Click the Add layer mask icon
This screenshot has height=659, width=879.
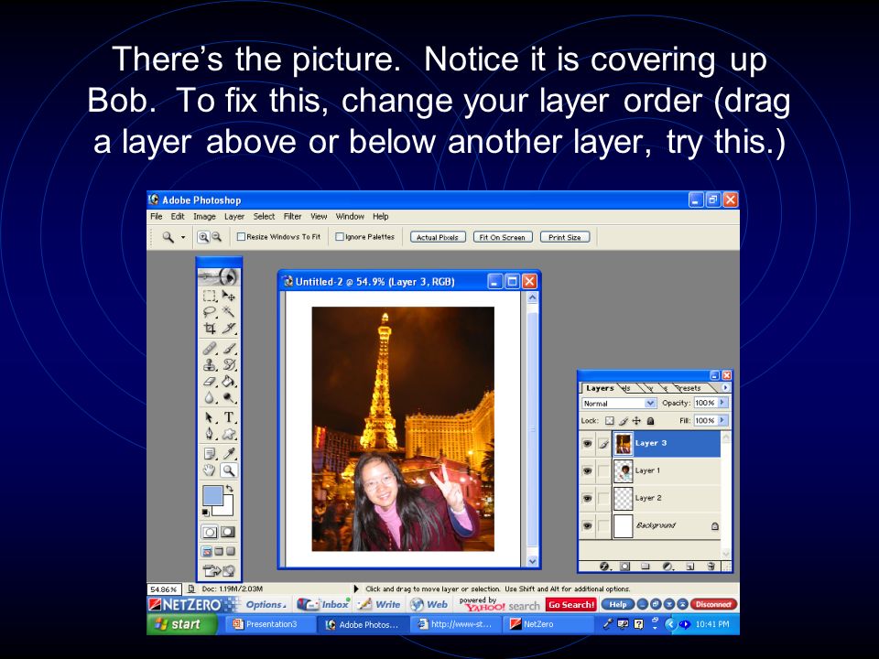[x=625, y=566]
